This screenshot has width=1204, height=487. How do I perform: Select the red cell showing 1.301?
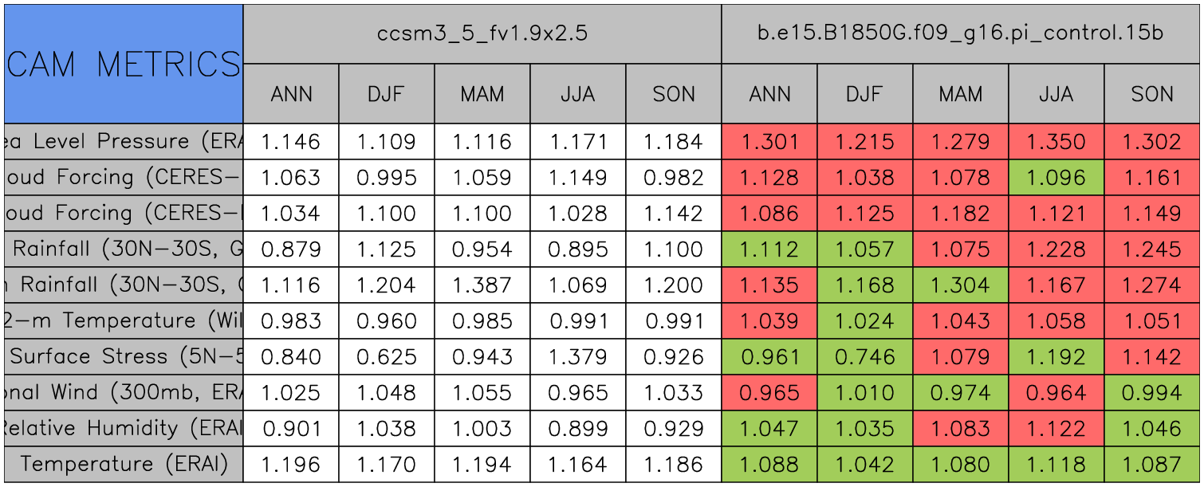[x=769, y=142]
